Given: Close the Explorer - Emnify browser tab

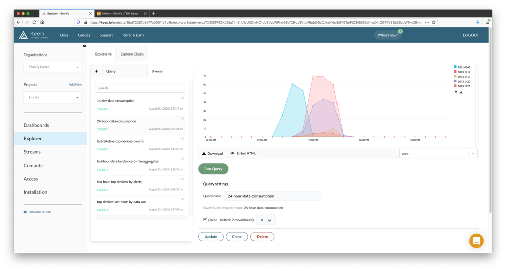Looking at the screenshot, I should tap(90, 13).
